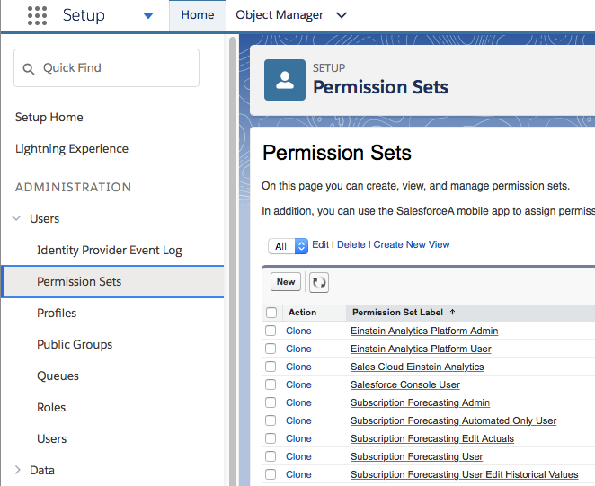Click the Create New View link
Image resolution: width=595 pixels, height=486 pixels.
coord(412,244)
